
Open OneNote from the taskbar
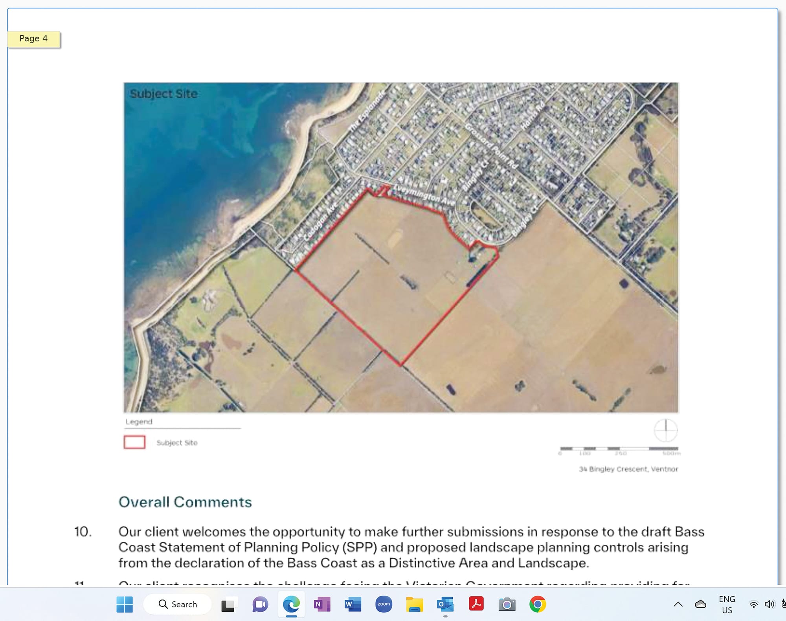(x=321, y=604)
